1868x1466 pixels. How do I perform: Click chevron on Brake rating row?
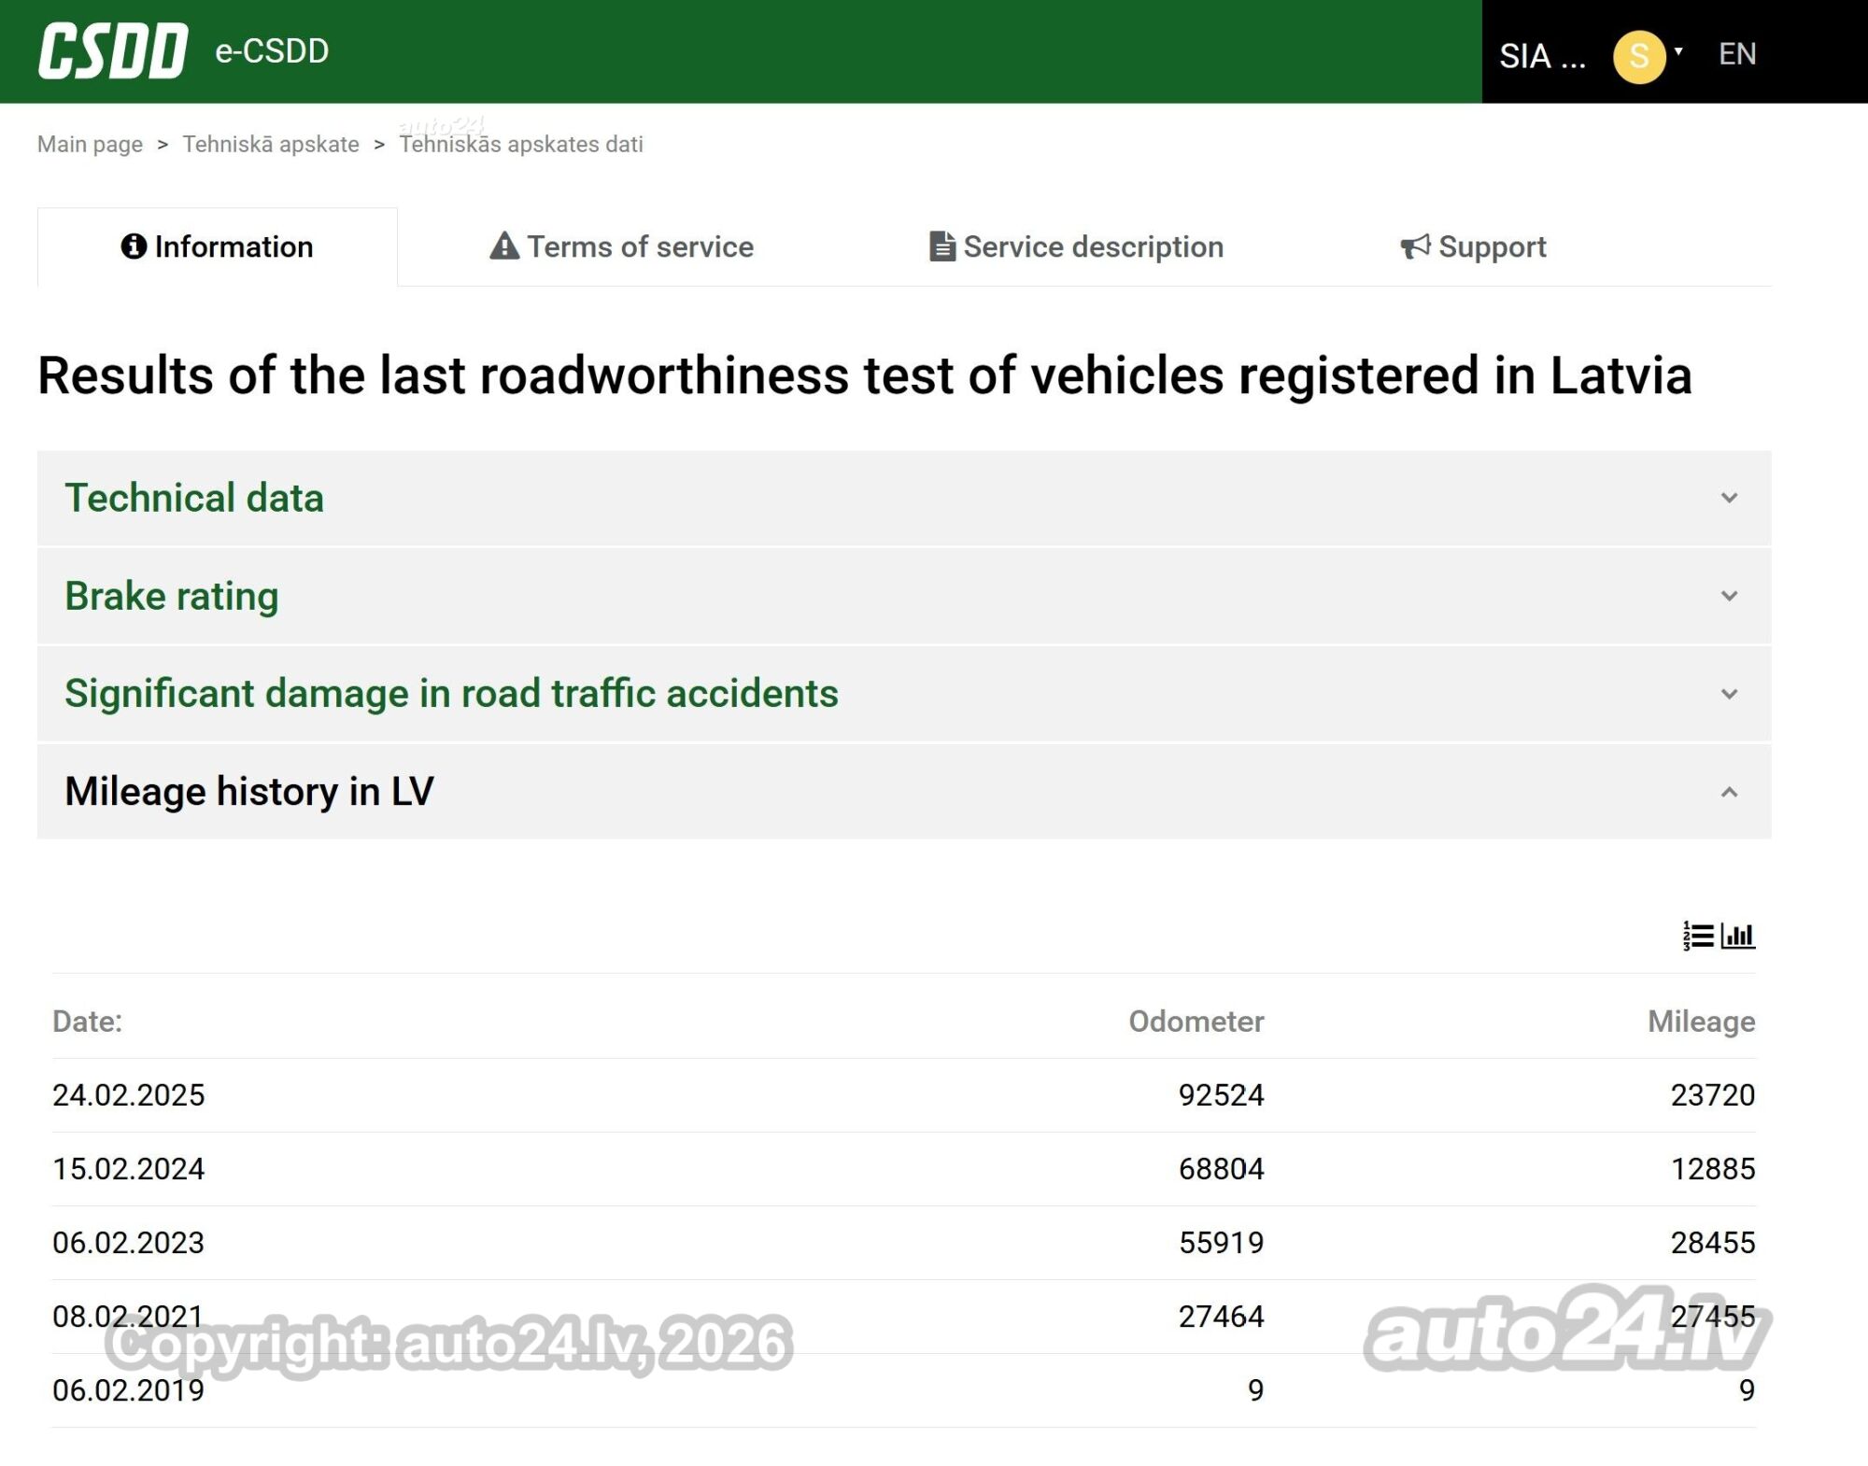[1730, 596]
